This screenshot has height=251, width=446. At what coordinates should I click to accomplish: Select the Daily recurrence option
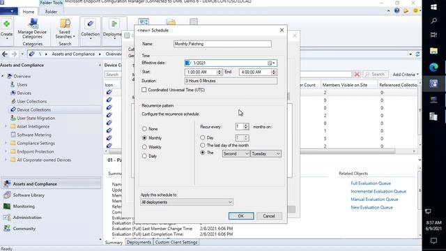(144, 156)
